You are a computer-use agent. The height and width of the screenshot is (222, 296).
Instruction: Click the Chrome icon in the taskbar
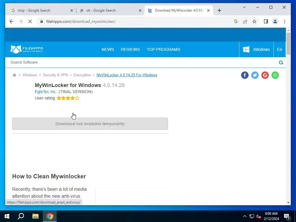tap(50, 216)
